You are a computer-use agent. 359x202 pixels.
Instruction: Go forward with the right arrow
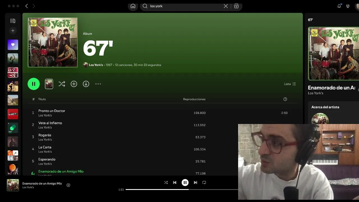(34, 6)
